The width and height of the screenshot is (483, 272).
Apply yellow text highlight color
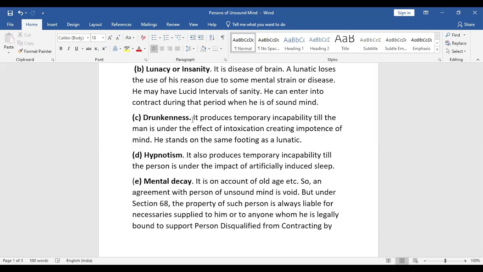(x=127, y=49)
